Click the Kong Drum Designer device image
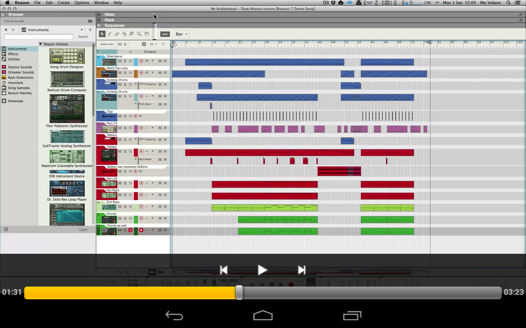This screenshot has width=526, height=328. click(67, 56)
